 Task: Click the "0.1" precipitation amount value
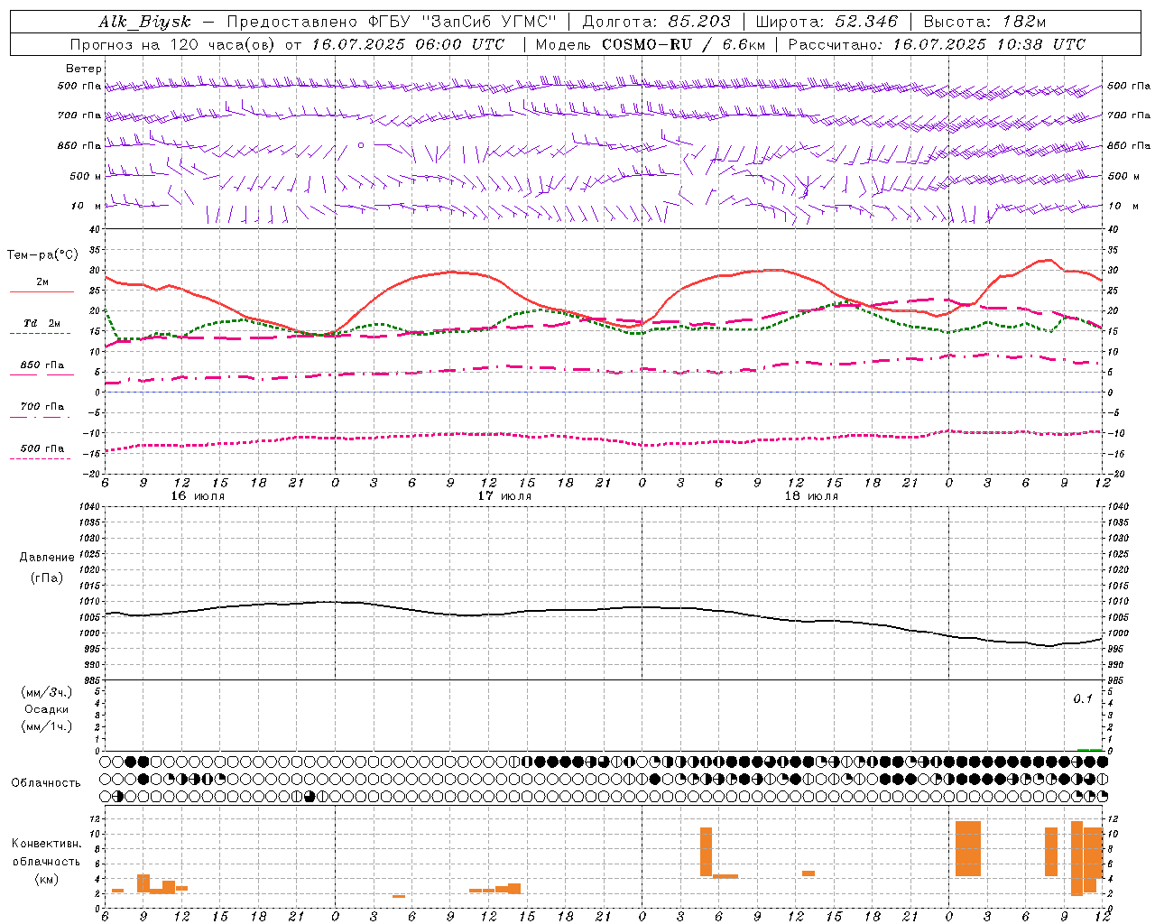tap(1083, 698)
